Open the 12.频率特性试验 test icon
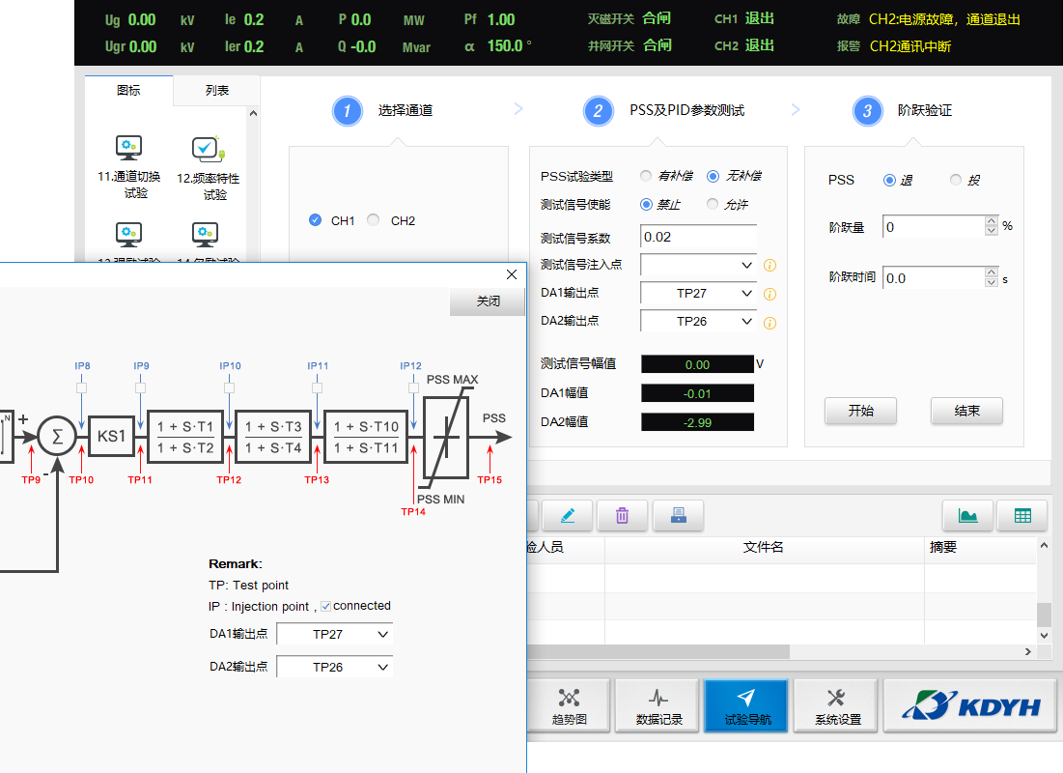Viewport: 1063px width, 773px height. 208,166
